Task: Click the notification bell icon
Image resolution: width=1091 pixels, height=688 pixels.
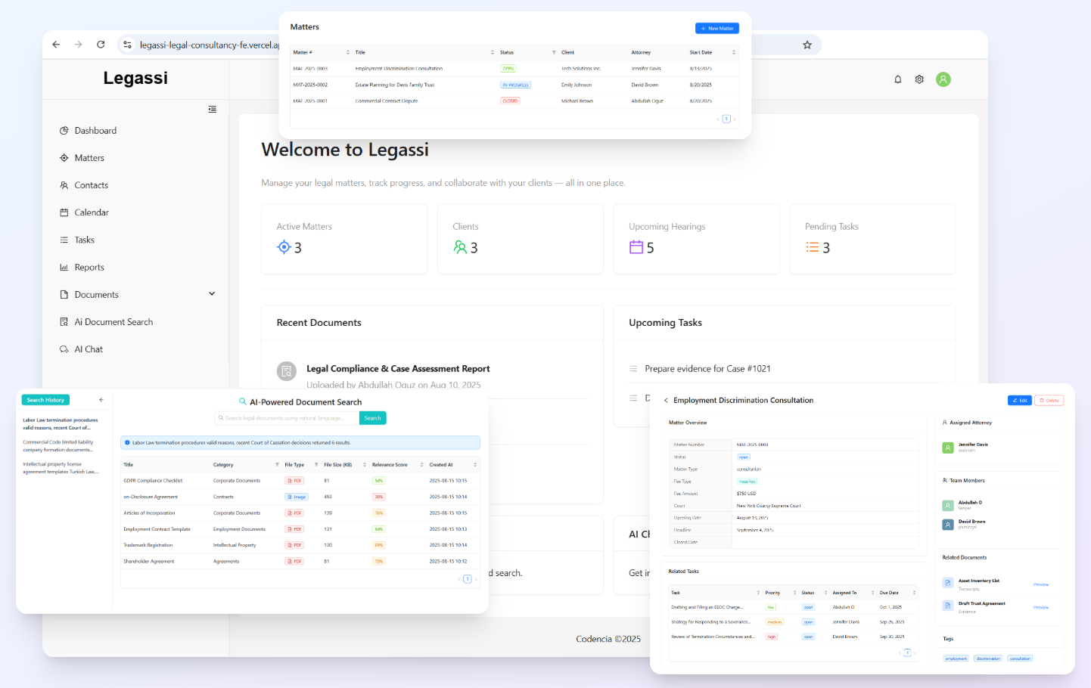Action: (898, 79)
